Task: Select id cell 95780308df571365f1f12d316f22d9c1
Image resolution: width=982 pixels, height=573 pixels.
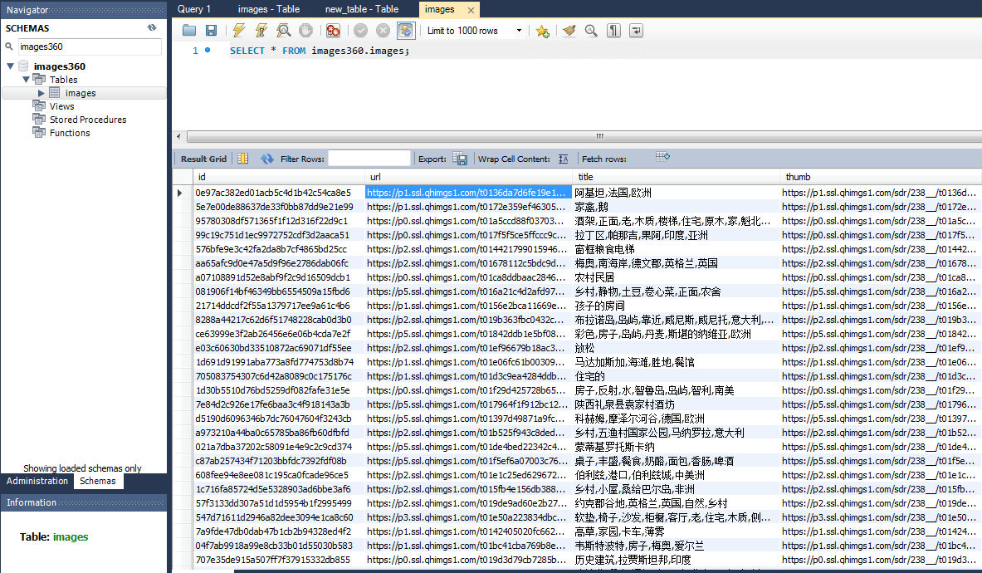Action: point(279,221)
